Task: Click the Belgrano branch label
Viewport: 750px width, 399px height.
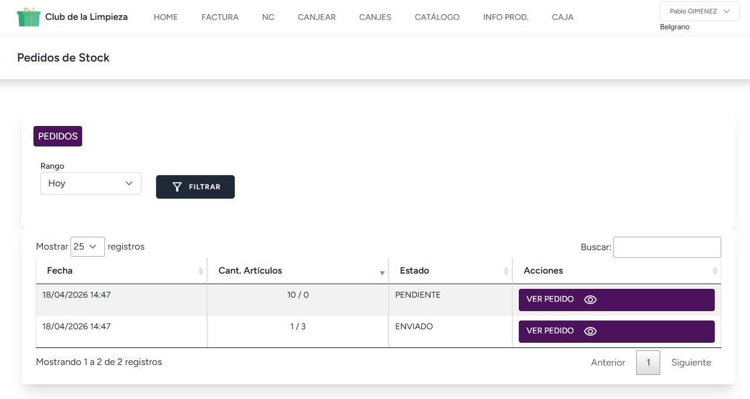Action: 675,27
